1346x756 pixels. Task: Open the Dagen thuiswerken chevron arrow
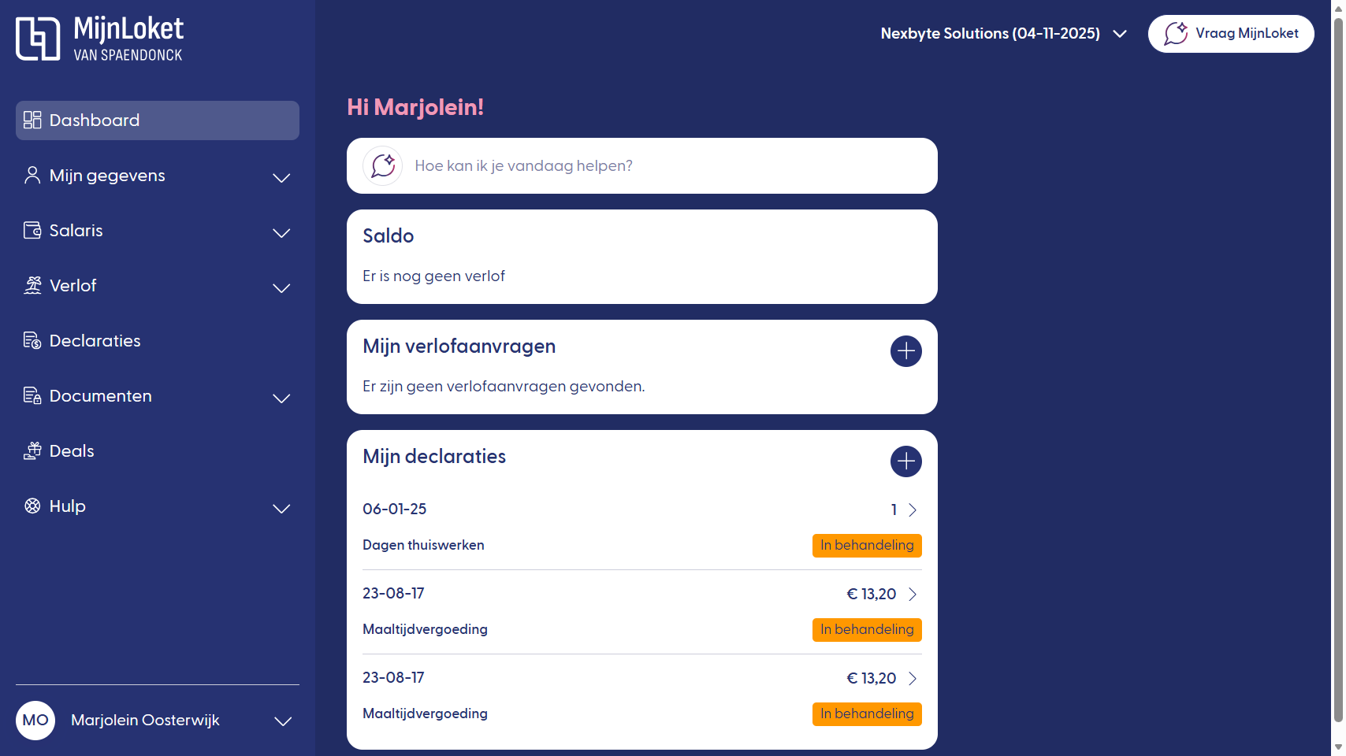[913, 510]
